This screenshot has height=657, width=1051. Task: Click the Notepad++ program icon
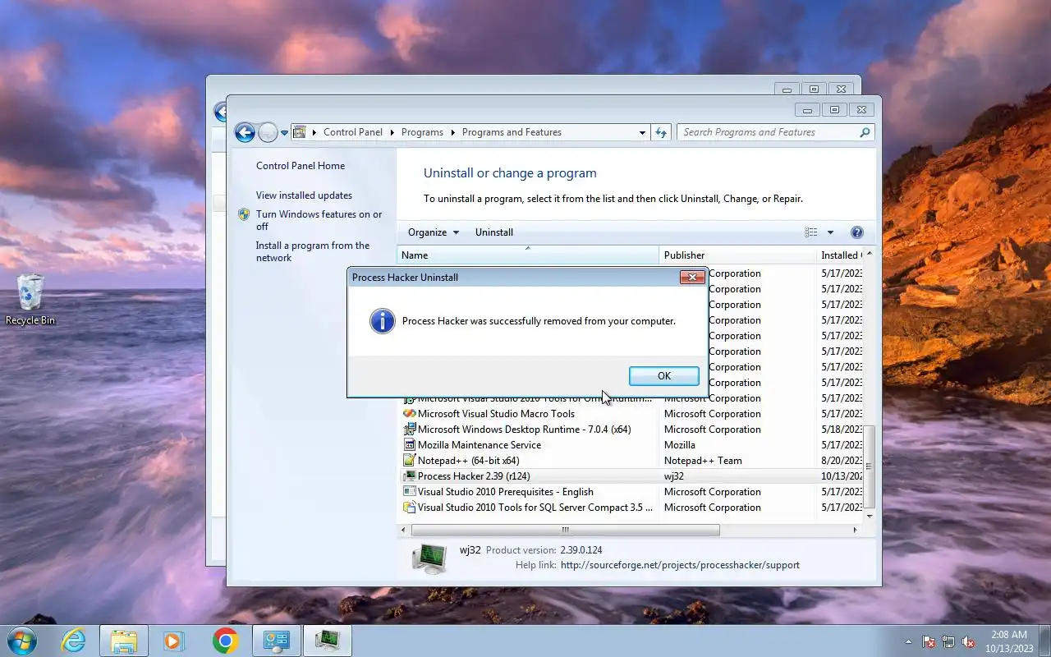pyautogui.click(x=409, y=461)
